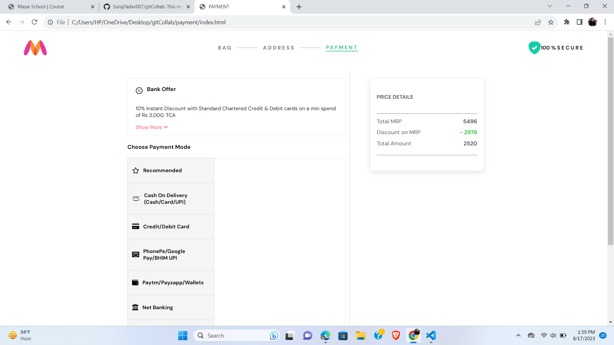614x345 pixels.
Task: Open Chrome's three-dot menu
Action: point(605,22)
